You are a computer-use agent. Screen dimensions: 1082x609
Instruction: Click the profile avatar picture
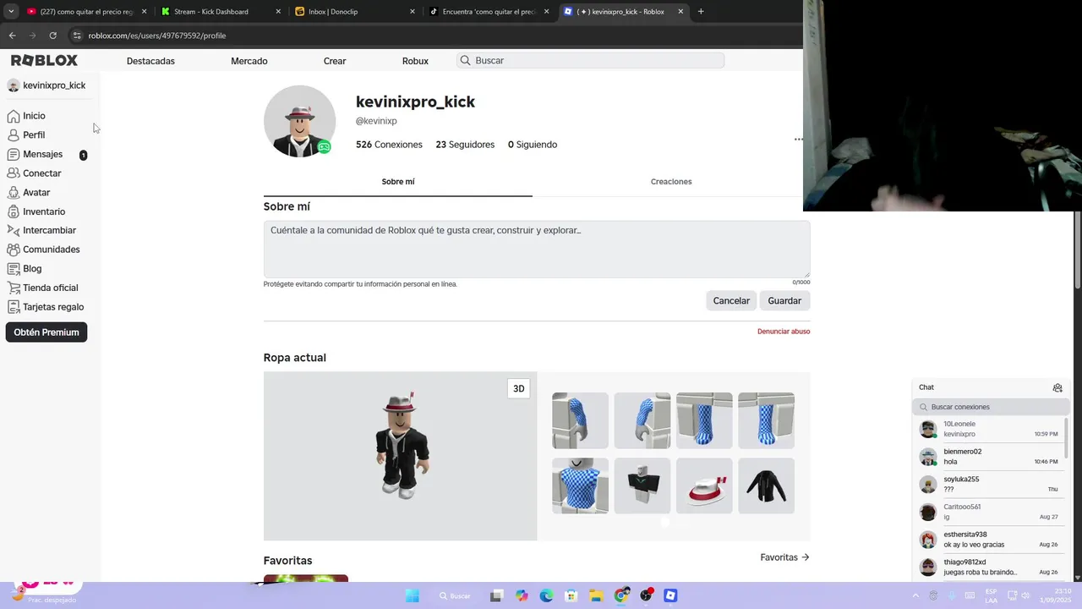pyautogui.click(x=299, y=121)
